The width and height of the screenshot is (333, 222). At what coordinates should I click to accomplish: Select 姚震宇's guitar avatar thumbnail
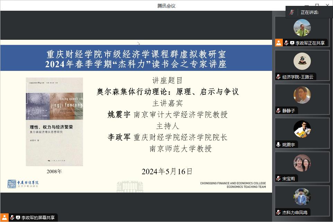tap(302, 129)
